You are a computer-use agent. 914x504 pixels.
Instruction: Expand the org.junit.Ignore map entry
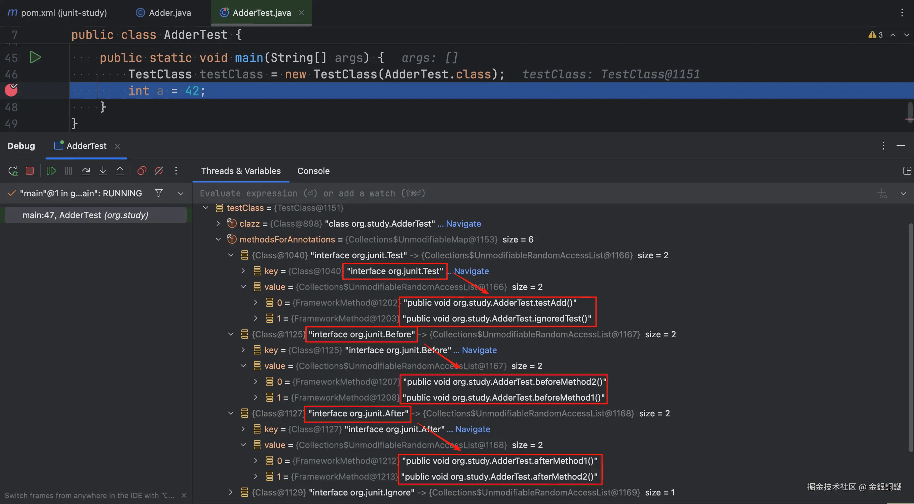coord(230,492)
